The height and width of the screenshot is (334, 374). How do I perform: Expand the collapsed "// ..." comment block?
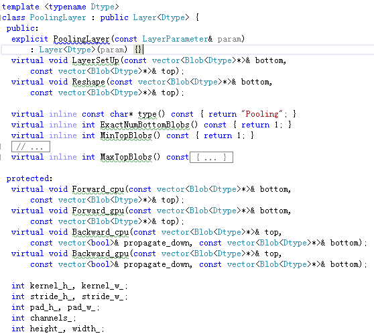tap(31, 146)
